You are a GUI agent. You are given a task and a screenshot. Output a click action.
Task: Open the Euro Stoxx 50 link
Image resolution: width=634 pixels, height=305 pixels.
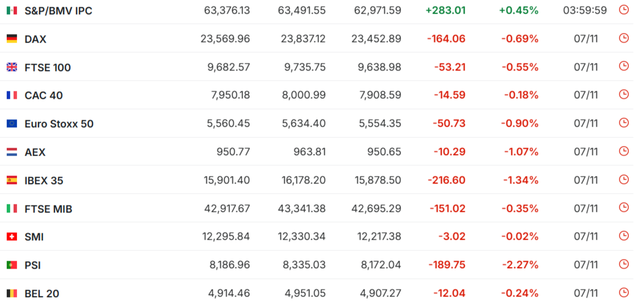pos(59,124)
